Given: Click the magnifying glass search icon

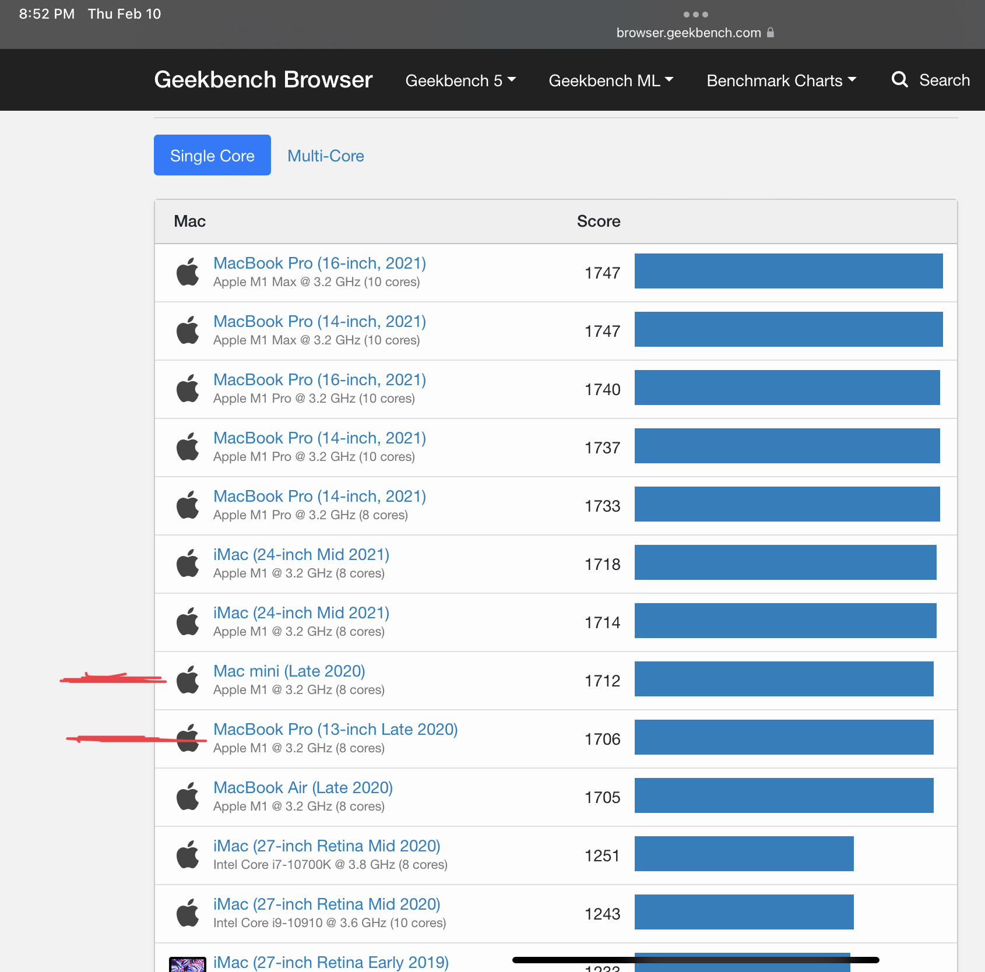Looking at the screenshot, I should coord(900,79).
